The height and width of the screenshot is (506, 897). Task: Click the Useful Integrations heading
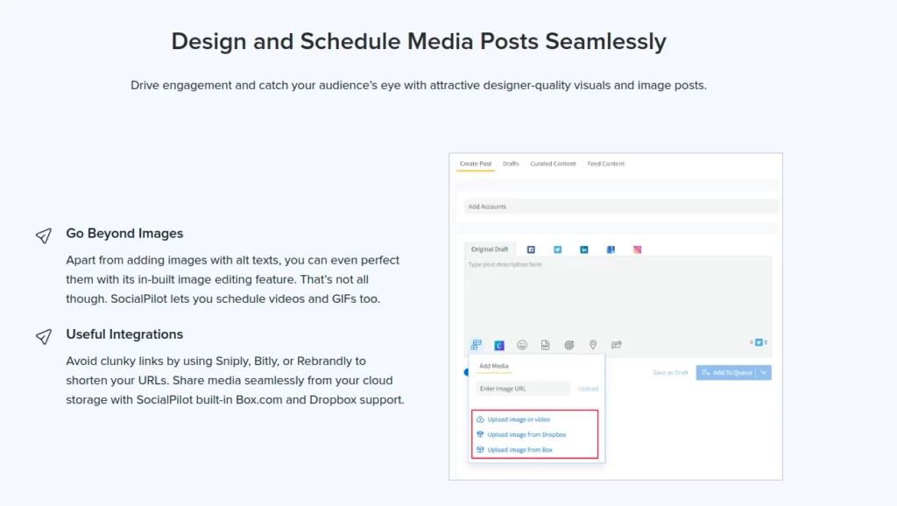pos(124,334)
